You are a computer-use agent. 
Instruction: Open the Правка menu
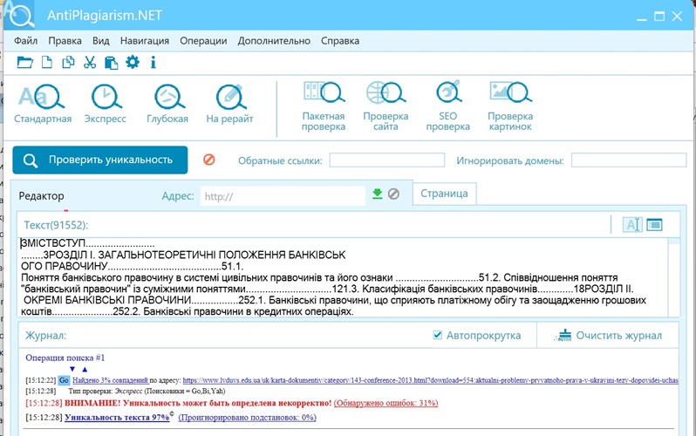pos(65,41)
